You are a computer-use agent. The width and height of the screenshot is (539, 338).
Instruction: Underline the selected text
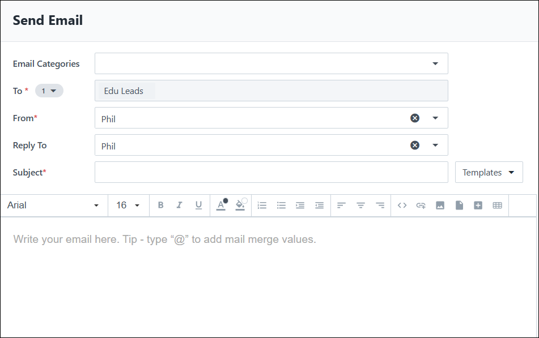point(199,205)
